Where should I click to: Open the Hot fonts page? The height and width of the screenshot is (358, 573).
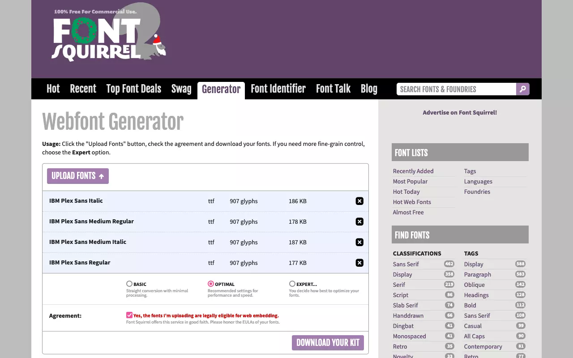53,89
